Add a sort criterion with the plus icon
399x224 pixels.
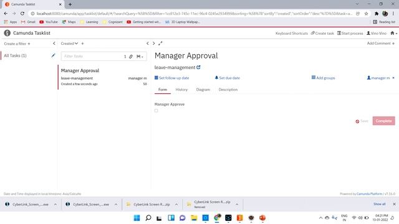tap(82, 44)
